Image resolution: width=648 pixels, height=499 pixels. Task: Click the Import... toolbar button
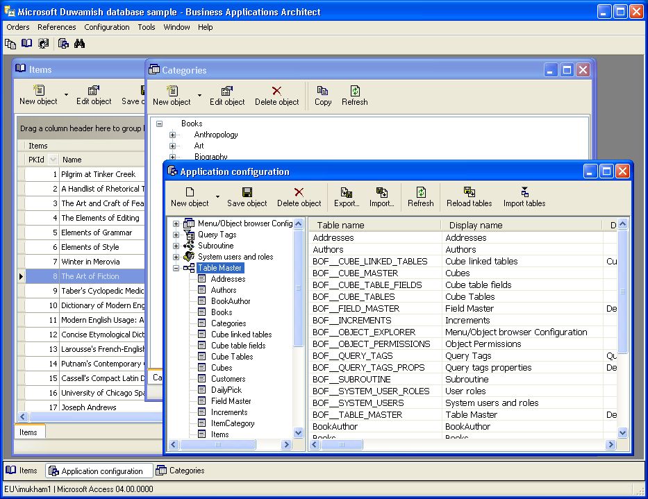tap(382, 197)
